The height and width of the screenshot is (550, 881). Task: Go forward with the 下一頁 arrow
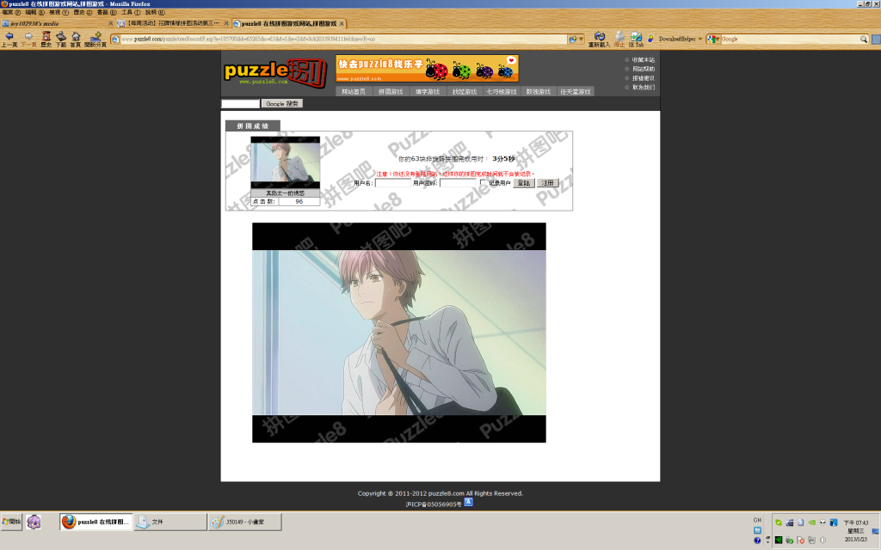click(28, 38)
